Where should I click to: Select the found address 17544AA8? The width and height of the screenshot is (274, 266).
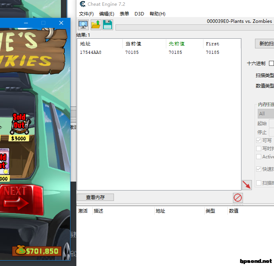(x=91, y=52)
